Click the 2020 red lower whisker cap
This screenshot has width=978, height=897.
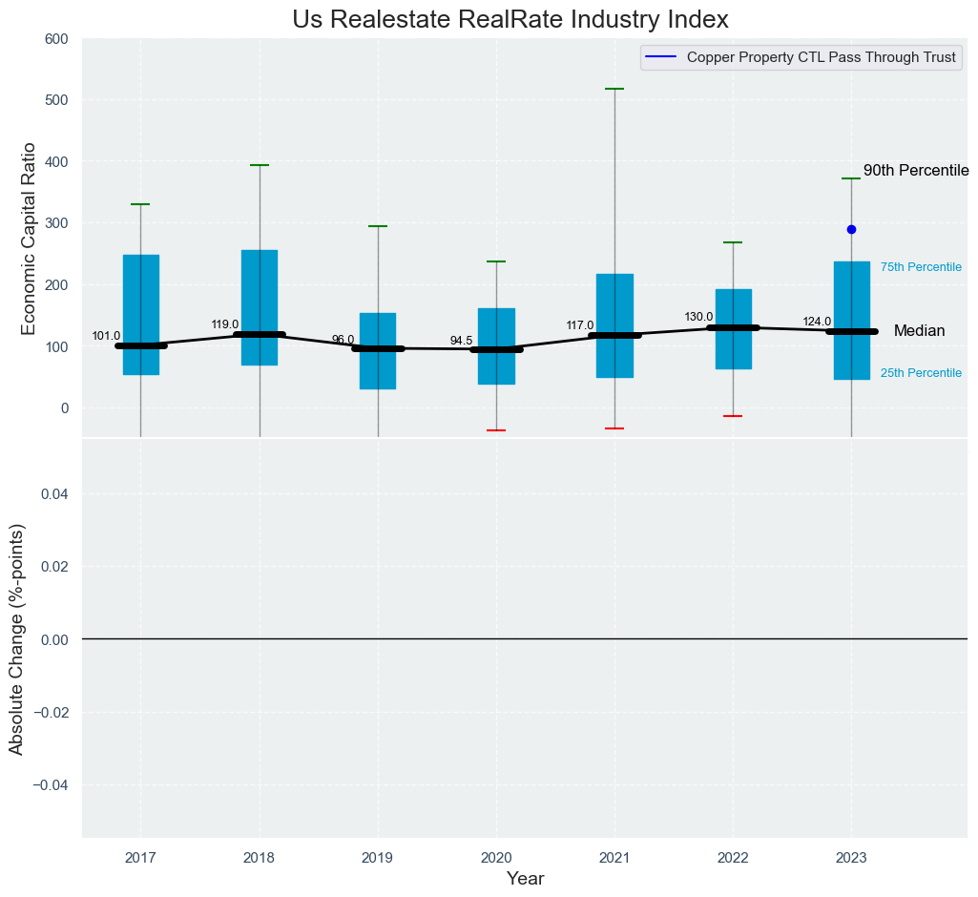496,430
